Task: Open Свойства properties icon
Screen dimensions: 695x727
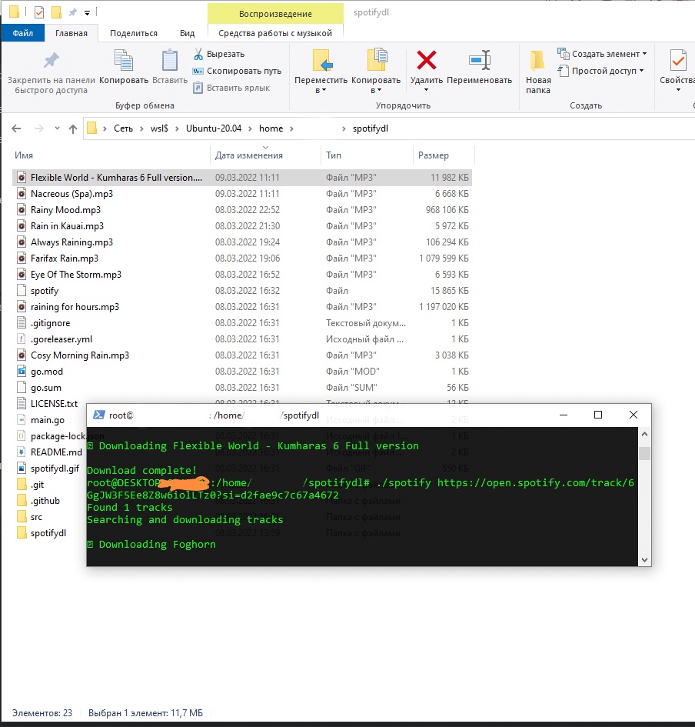Action: point(678,60)
